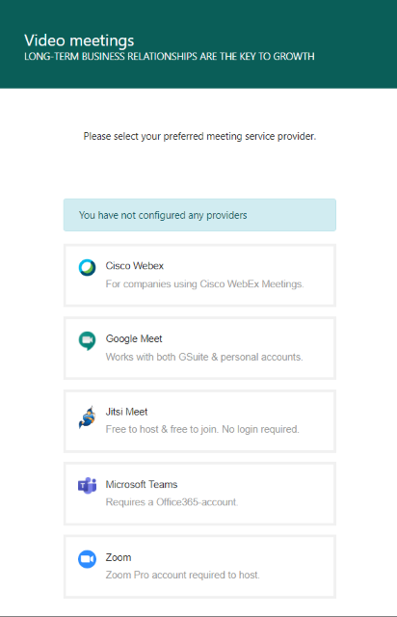
Task: Select Microsoft Teams provider title
Action: 142,484
